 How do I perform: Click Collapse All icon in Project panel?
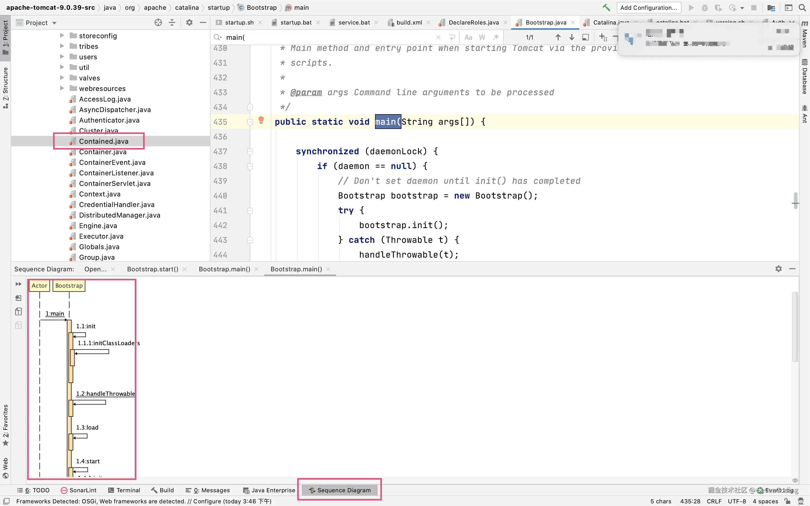click(x=172, y=22)
